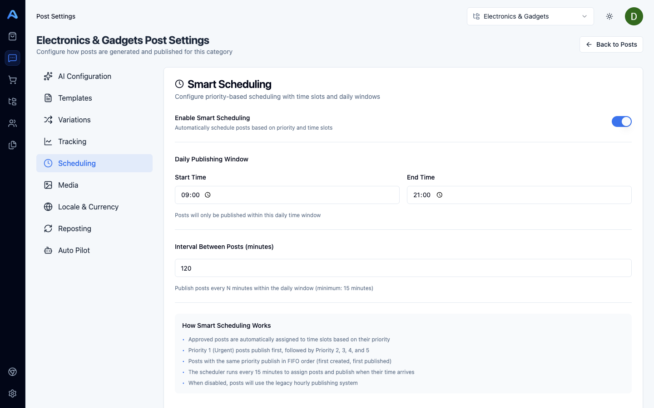654x408 pixels.
Task: Expand the Electronics & Gadgets category dropdown
Action: click(530, 16)
